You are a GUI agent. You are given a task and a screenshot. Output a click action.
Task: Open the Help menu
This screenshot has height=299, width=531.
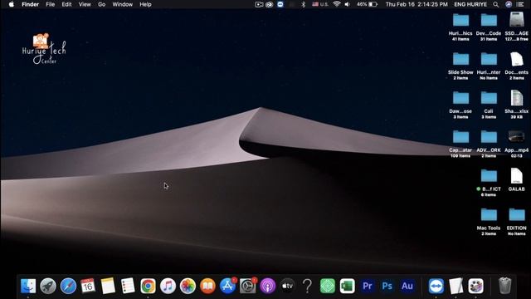tap(145, 4)
